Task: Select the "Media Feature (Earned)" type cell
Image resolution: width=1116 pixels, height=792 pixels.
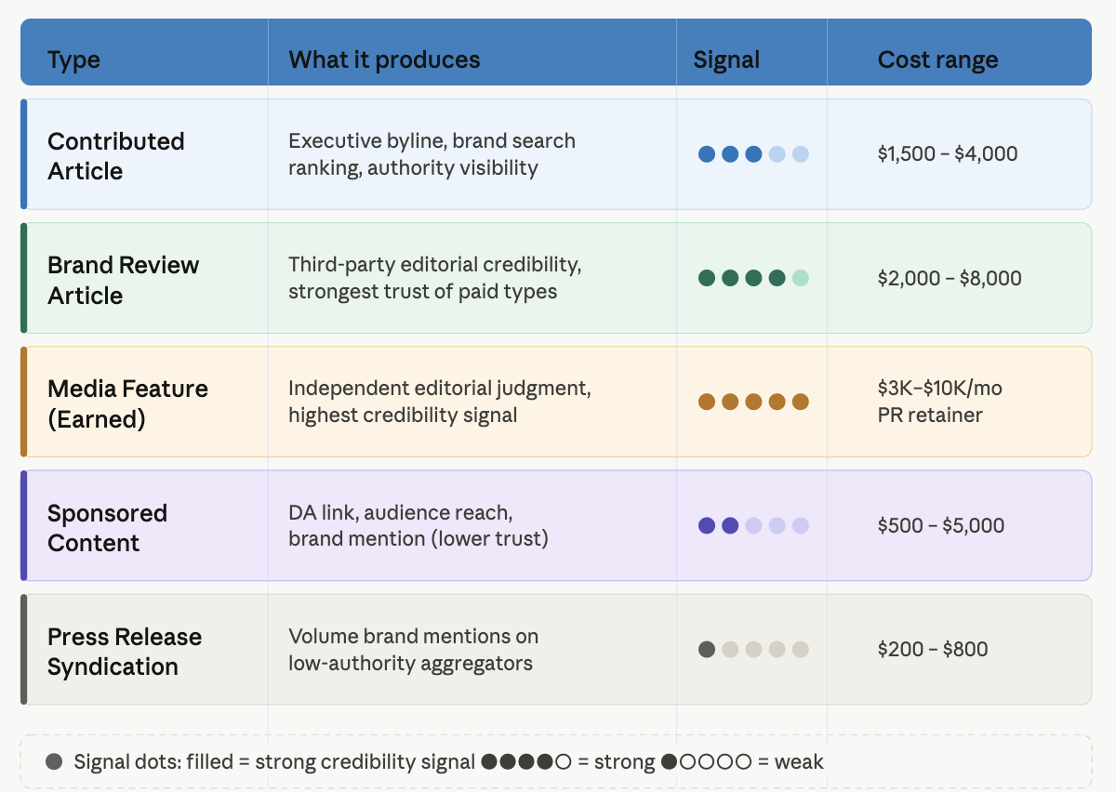Action: click(x=127, y=403)
